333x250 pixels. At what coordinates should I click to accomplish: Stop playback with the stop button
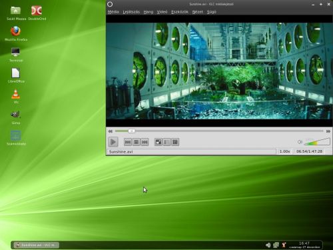click(x=136, y=142)
